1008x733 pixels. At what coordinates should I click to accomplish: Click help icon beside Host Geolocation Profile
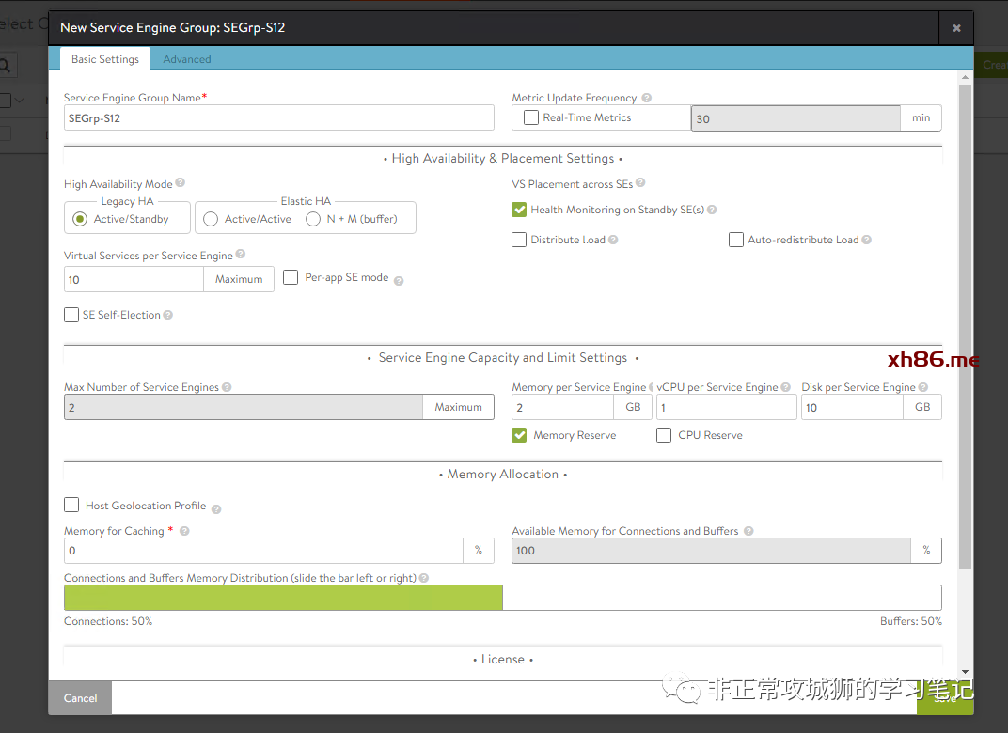click(216, 508)
